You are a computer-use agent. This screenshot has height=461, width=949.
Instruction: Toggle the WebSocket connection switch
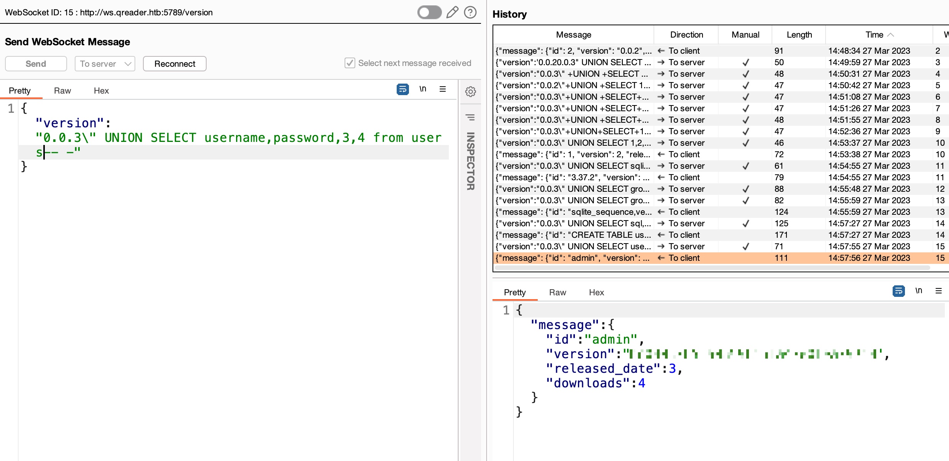tap(429, 12)
